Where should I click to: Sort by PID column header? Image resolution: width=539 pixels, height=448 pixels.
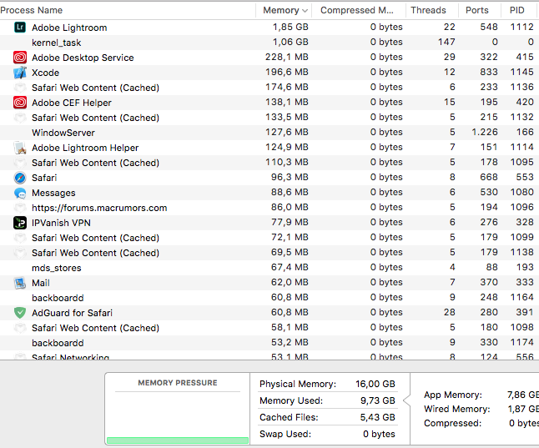click(x=516, y=10)
